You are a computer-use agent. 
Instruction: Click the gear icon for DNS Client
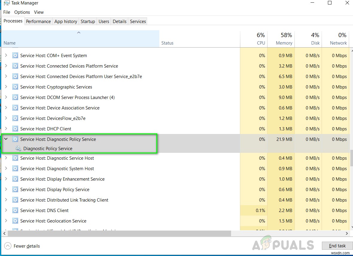[15, 210]
